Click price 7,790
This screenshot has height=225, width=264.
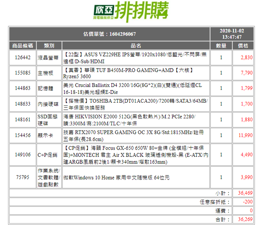tap(246, 73)
